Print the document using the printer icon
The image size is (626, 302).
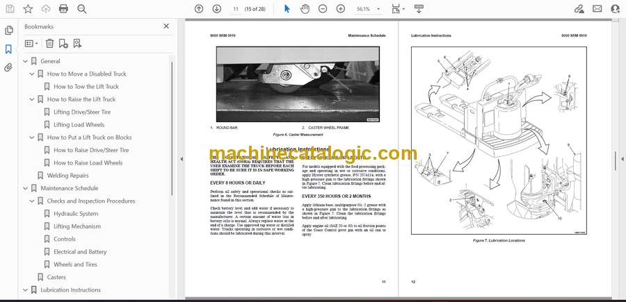point(63,9)
